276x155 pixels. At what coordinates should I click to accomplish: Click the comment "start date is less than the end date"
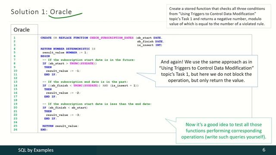click(x=97, y=104)
